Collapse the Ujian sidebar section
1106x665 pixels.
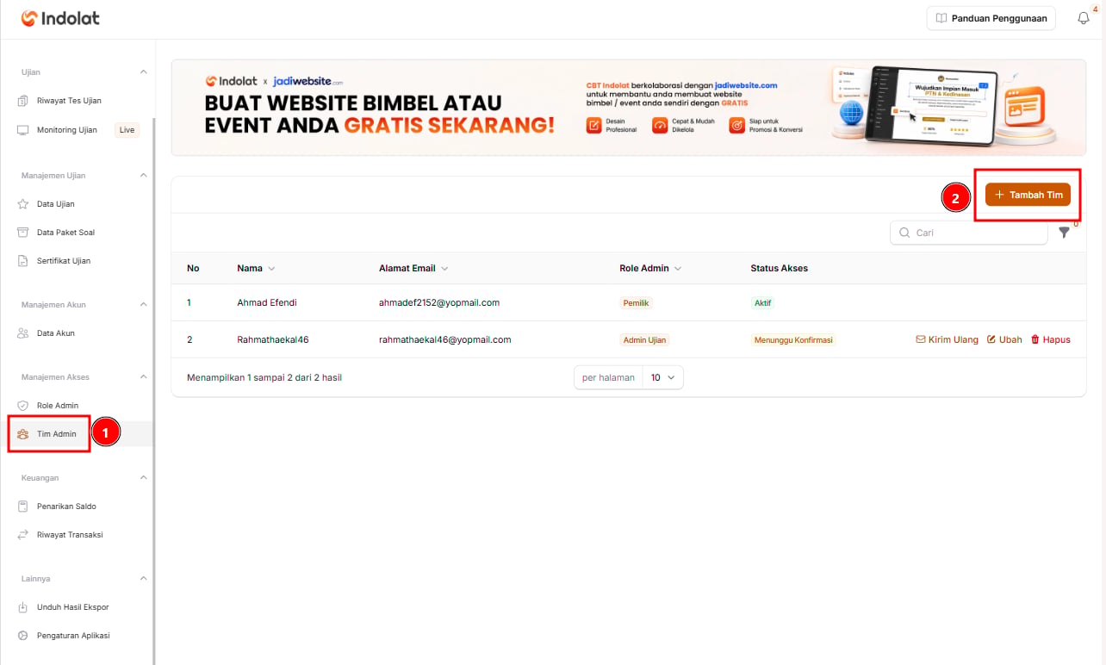tap(144, 72)
